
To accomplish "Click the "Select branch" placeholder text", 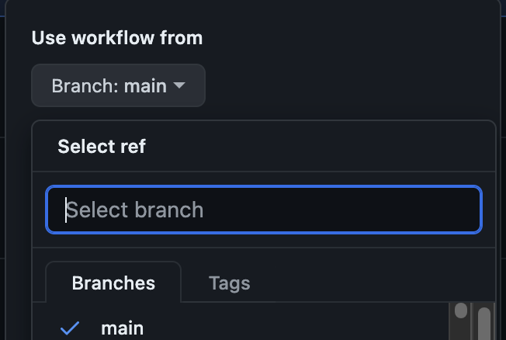I will [x=136, y=210].
